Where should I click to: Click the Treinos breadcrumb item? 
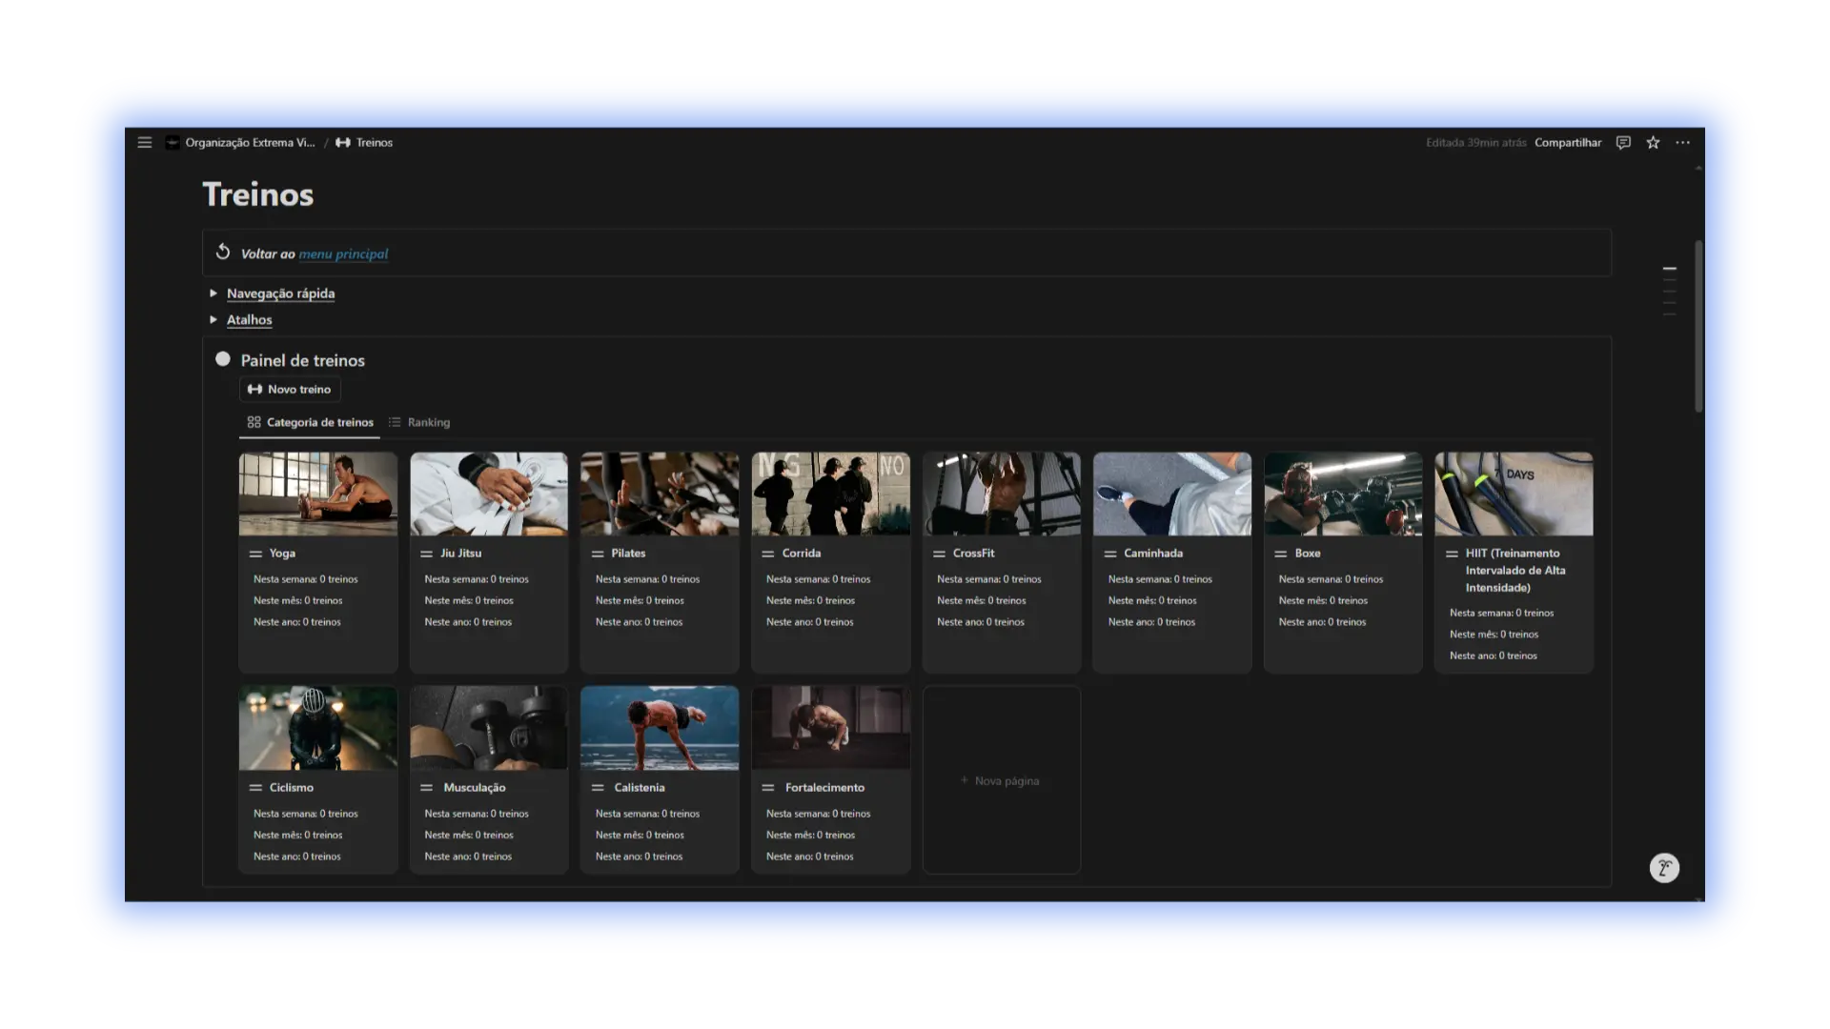tap(364, 143)
